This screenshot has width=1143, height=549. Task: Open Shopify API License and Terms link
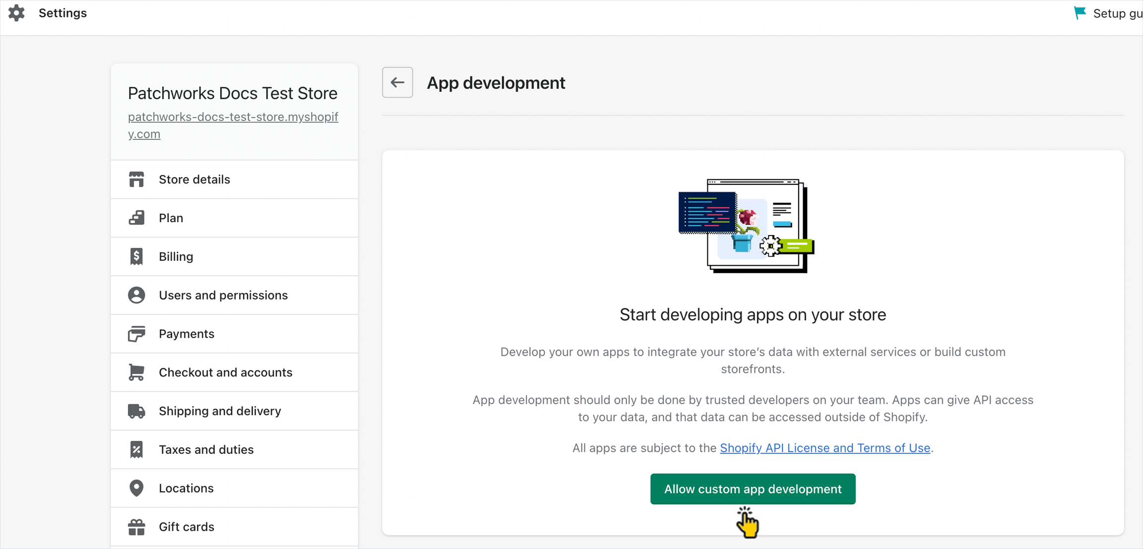tap(825, 448)
